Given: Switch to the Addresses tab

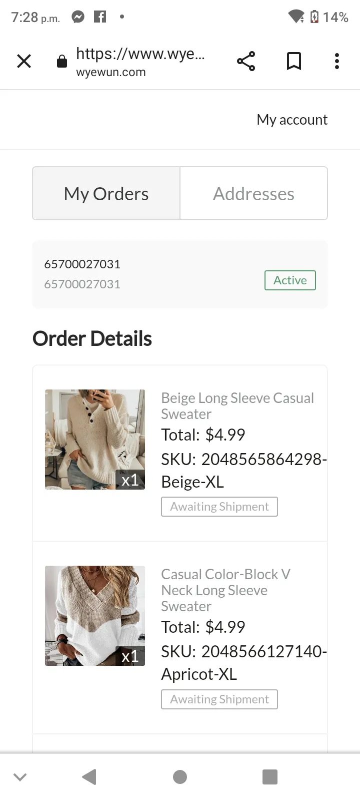Looking at the screenshot, I should click(253, 193).
